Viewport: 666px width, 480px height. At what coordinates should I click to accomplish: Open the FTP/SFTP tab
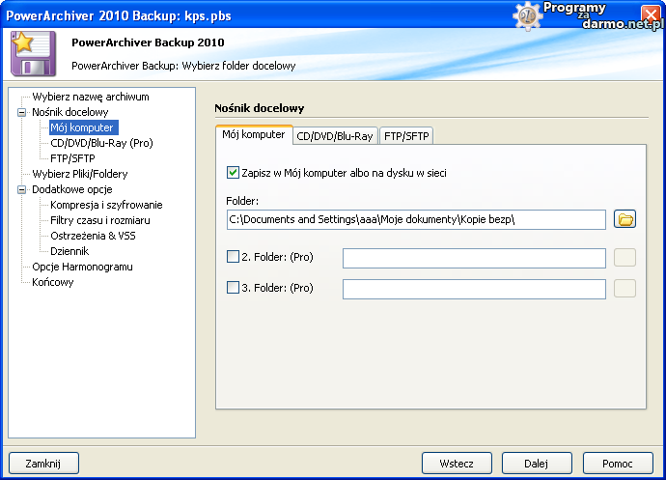pos(406,136)
